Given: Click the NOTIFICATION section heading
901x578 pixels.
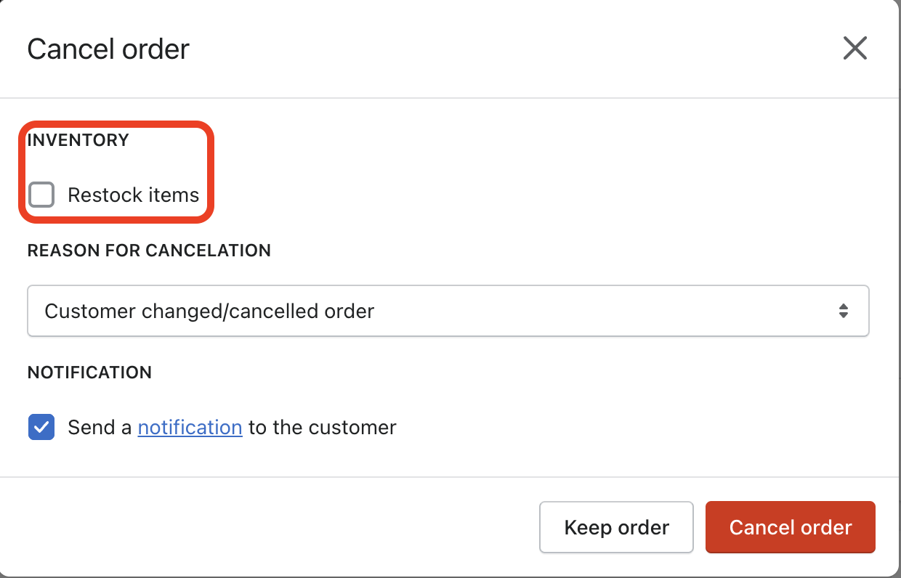Looking at the screenshot, I should pyautogui.click(x=89, y=373).
